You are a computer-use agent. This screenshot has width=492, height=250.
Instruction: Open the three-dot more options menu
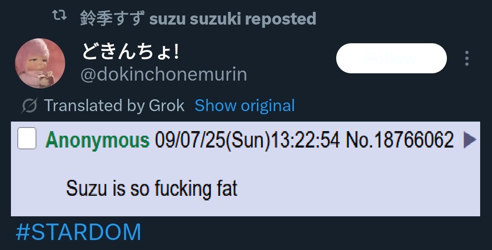click(467, 58)
